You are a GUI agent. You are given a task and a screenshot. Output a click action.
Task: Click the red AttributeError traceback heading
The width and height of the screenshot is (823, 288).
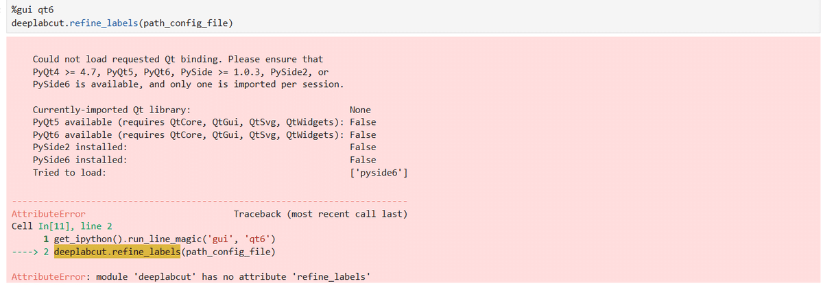(x=49, y=214)
